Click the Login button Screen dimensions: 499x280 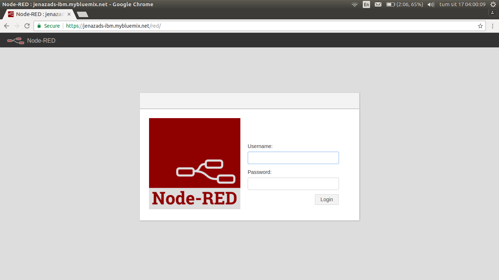(x=327, y=199)
